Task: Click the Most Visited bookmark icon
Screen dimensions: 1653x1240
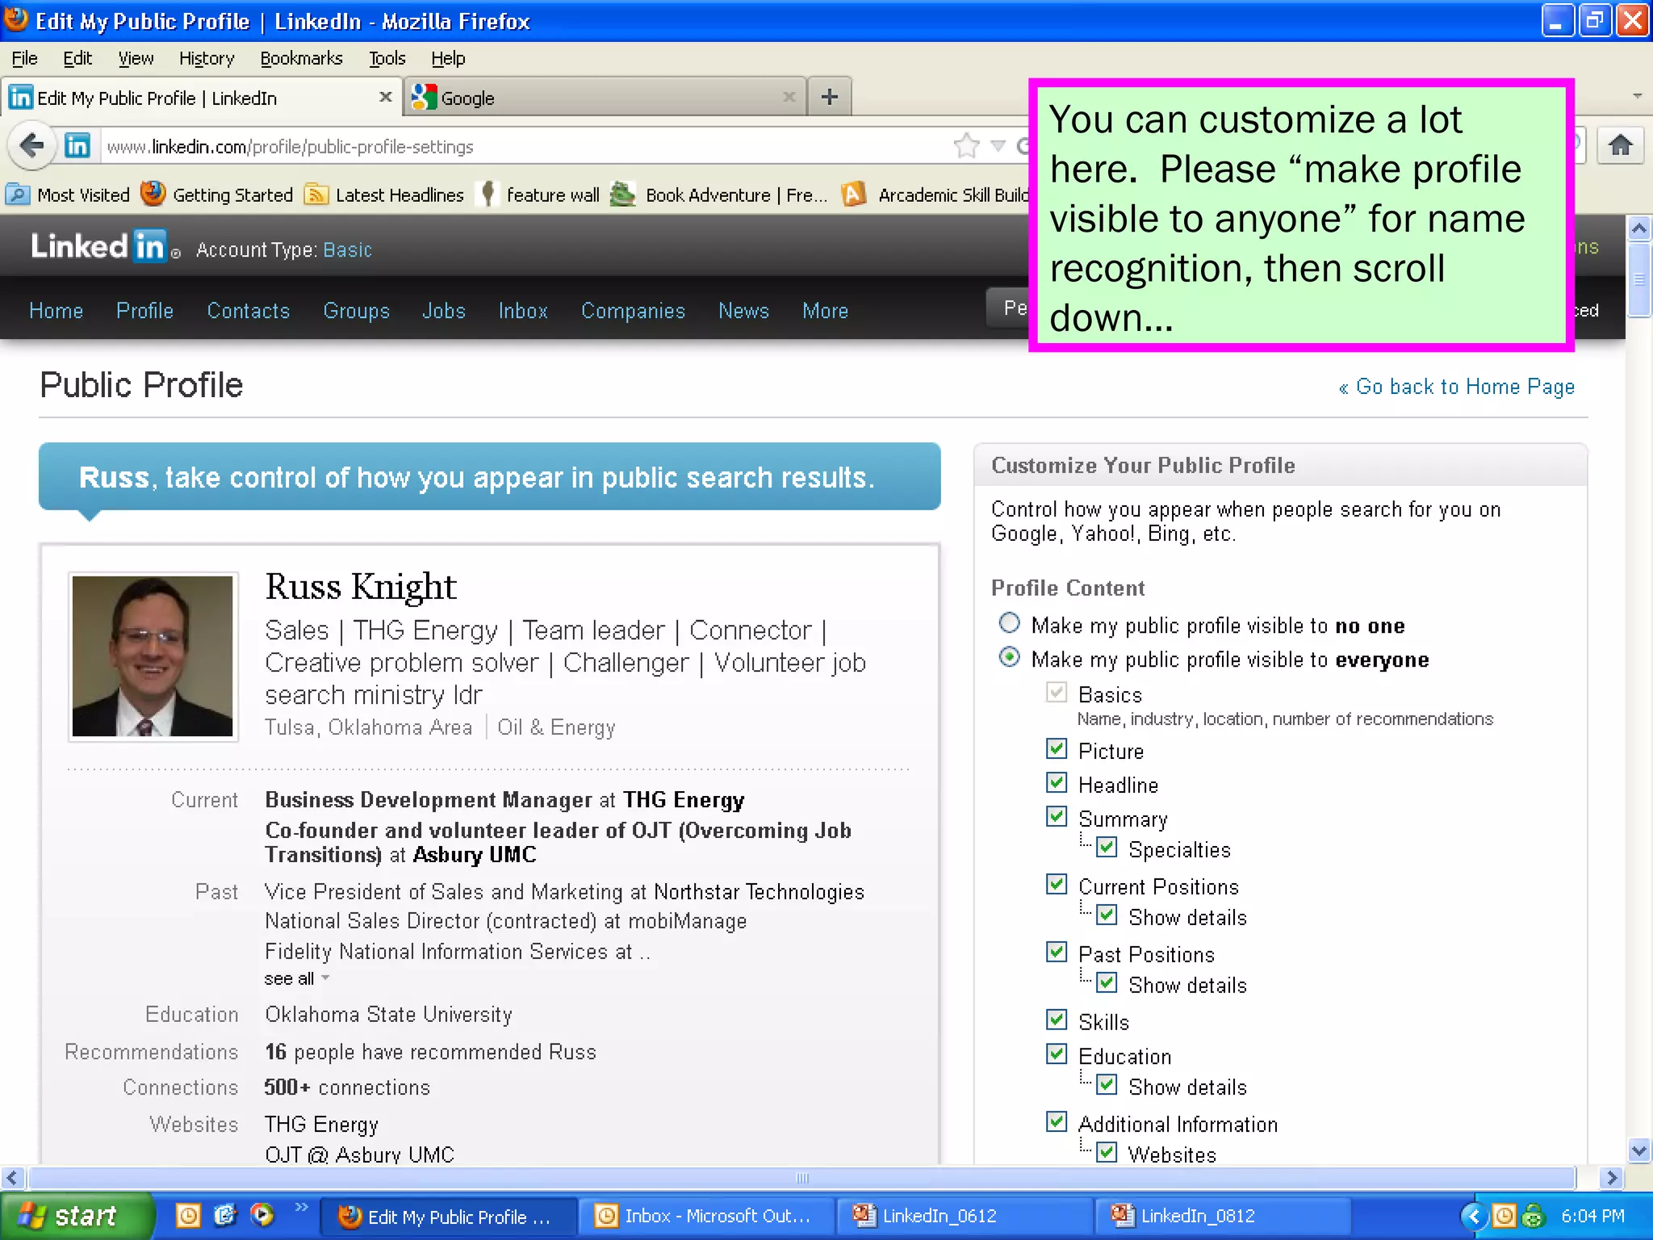Action: (18, 195)
